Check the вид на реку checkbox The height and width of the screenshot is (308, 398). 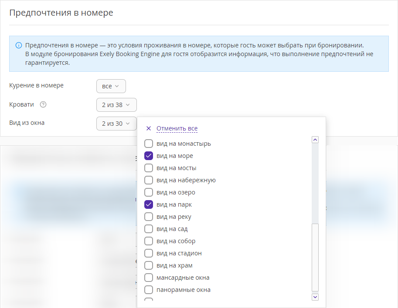(149, 217)
